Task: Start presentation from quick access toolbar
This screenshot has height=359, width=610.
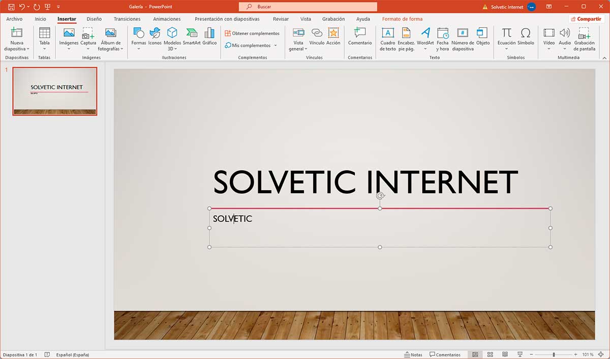Action: click(48, 7)
